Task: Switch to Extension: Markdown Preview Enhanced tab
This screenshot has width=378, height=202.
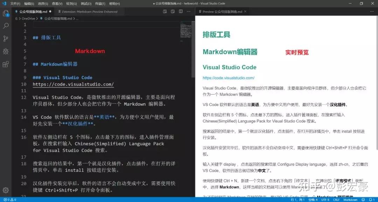Action: 90,12
